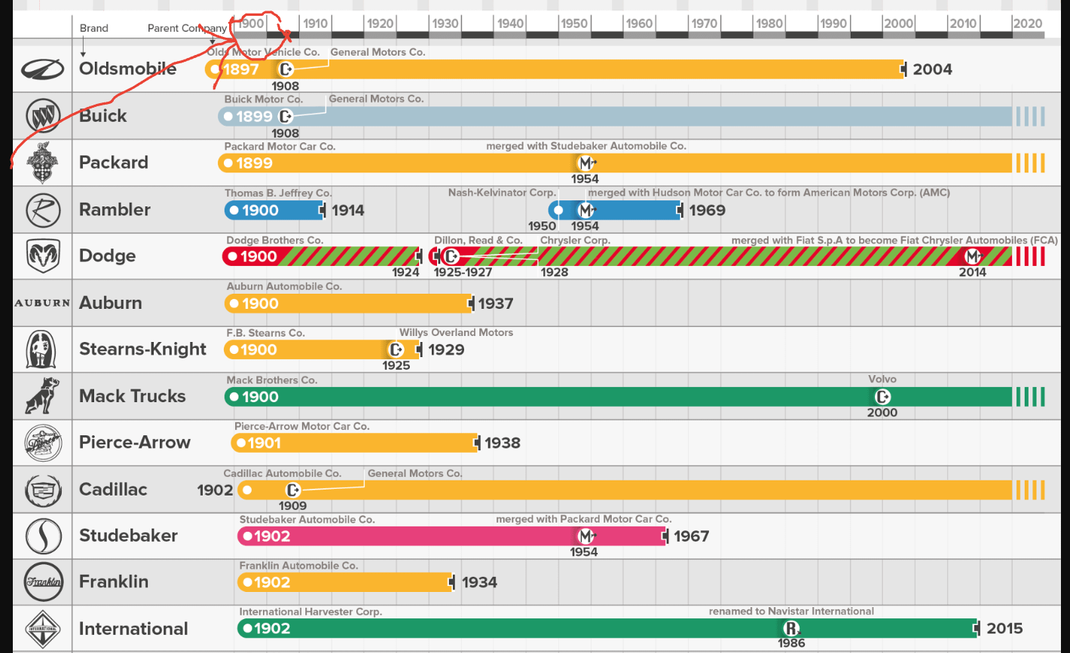1070x653 pixels.
Task: Select the International diamond logo
Action: 43,629
